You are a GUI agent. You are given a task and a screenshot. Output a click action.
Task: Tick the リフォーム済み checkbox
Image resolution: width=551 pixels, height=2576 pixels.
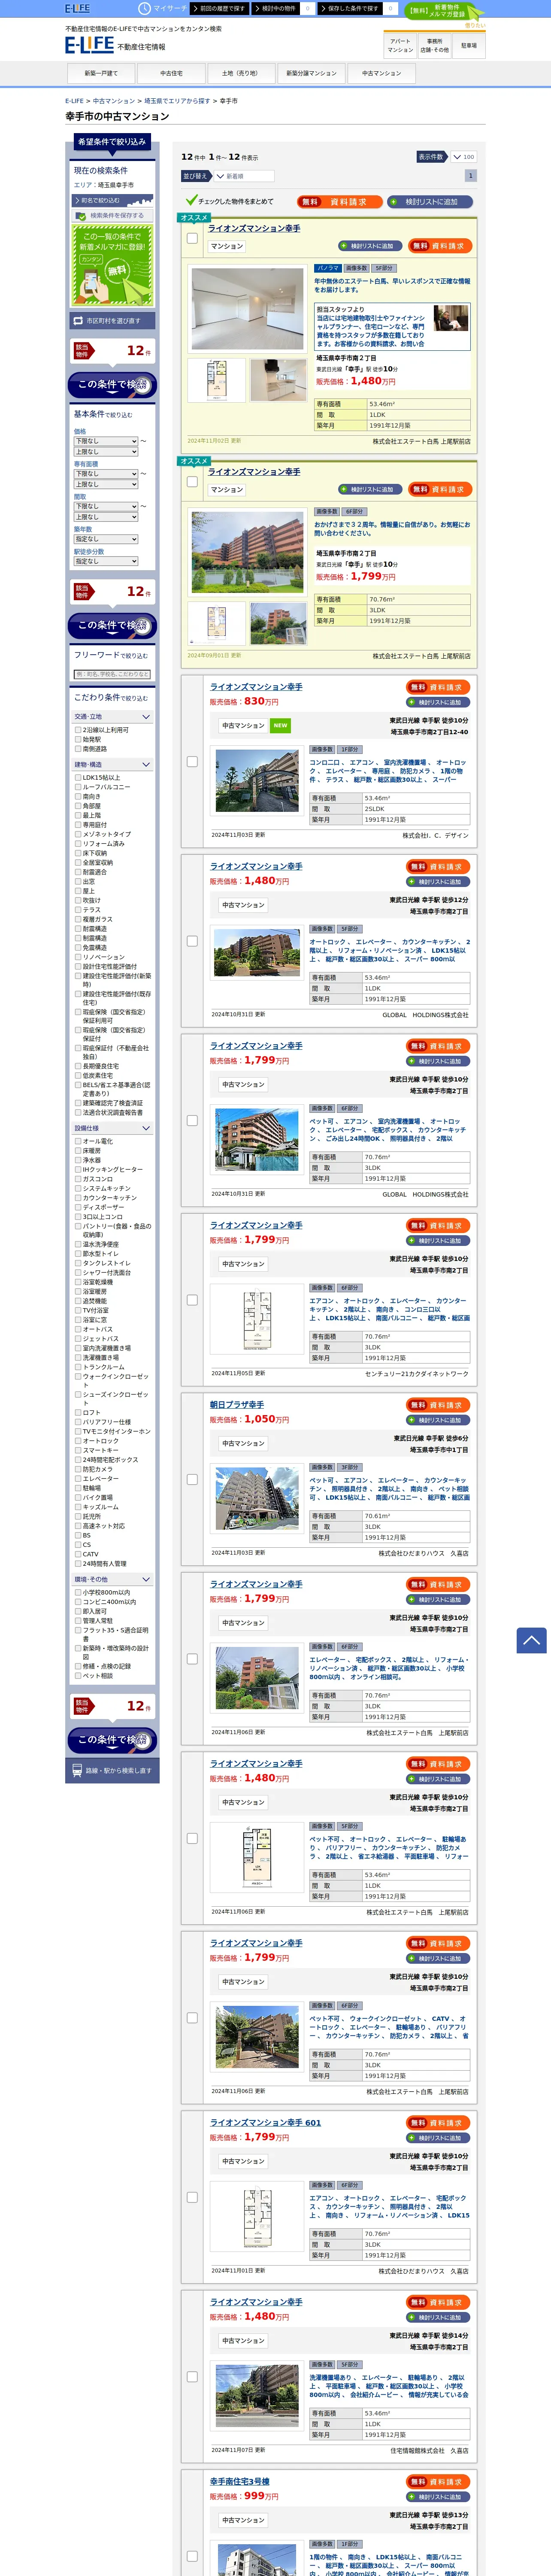click(x=78, y=844)
